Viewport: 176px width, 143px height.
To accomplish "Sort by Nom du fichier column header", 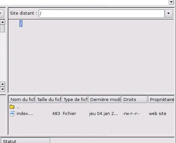I will coord(22,99).
